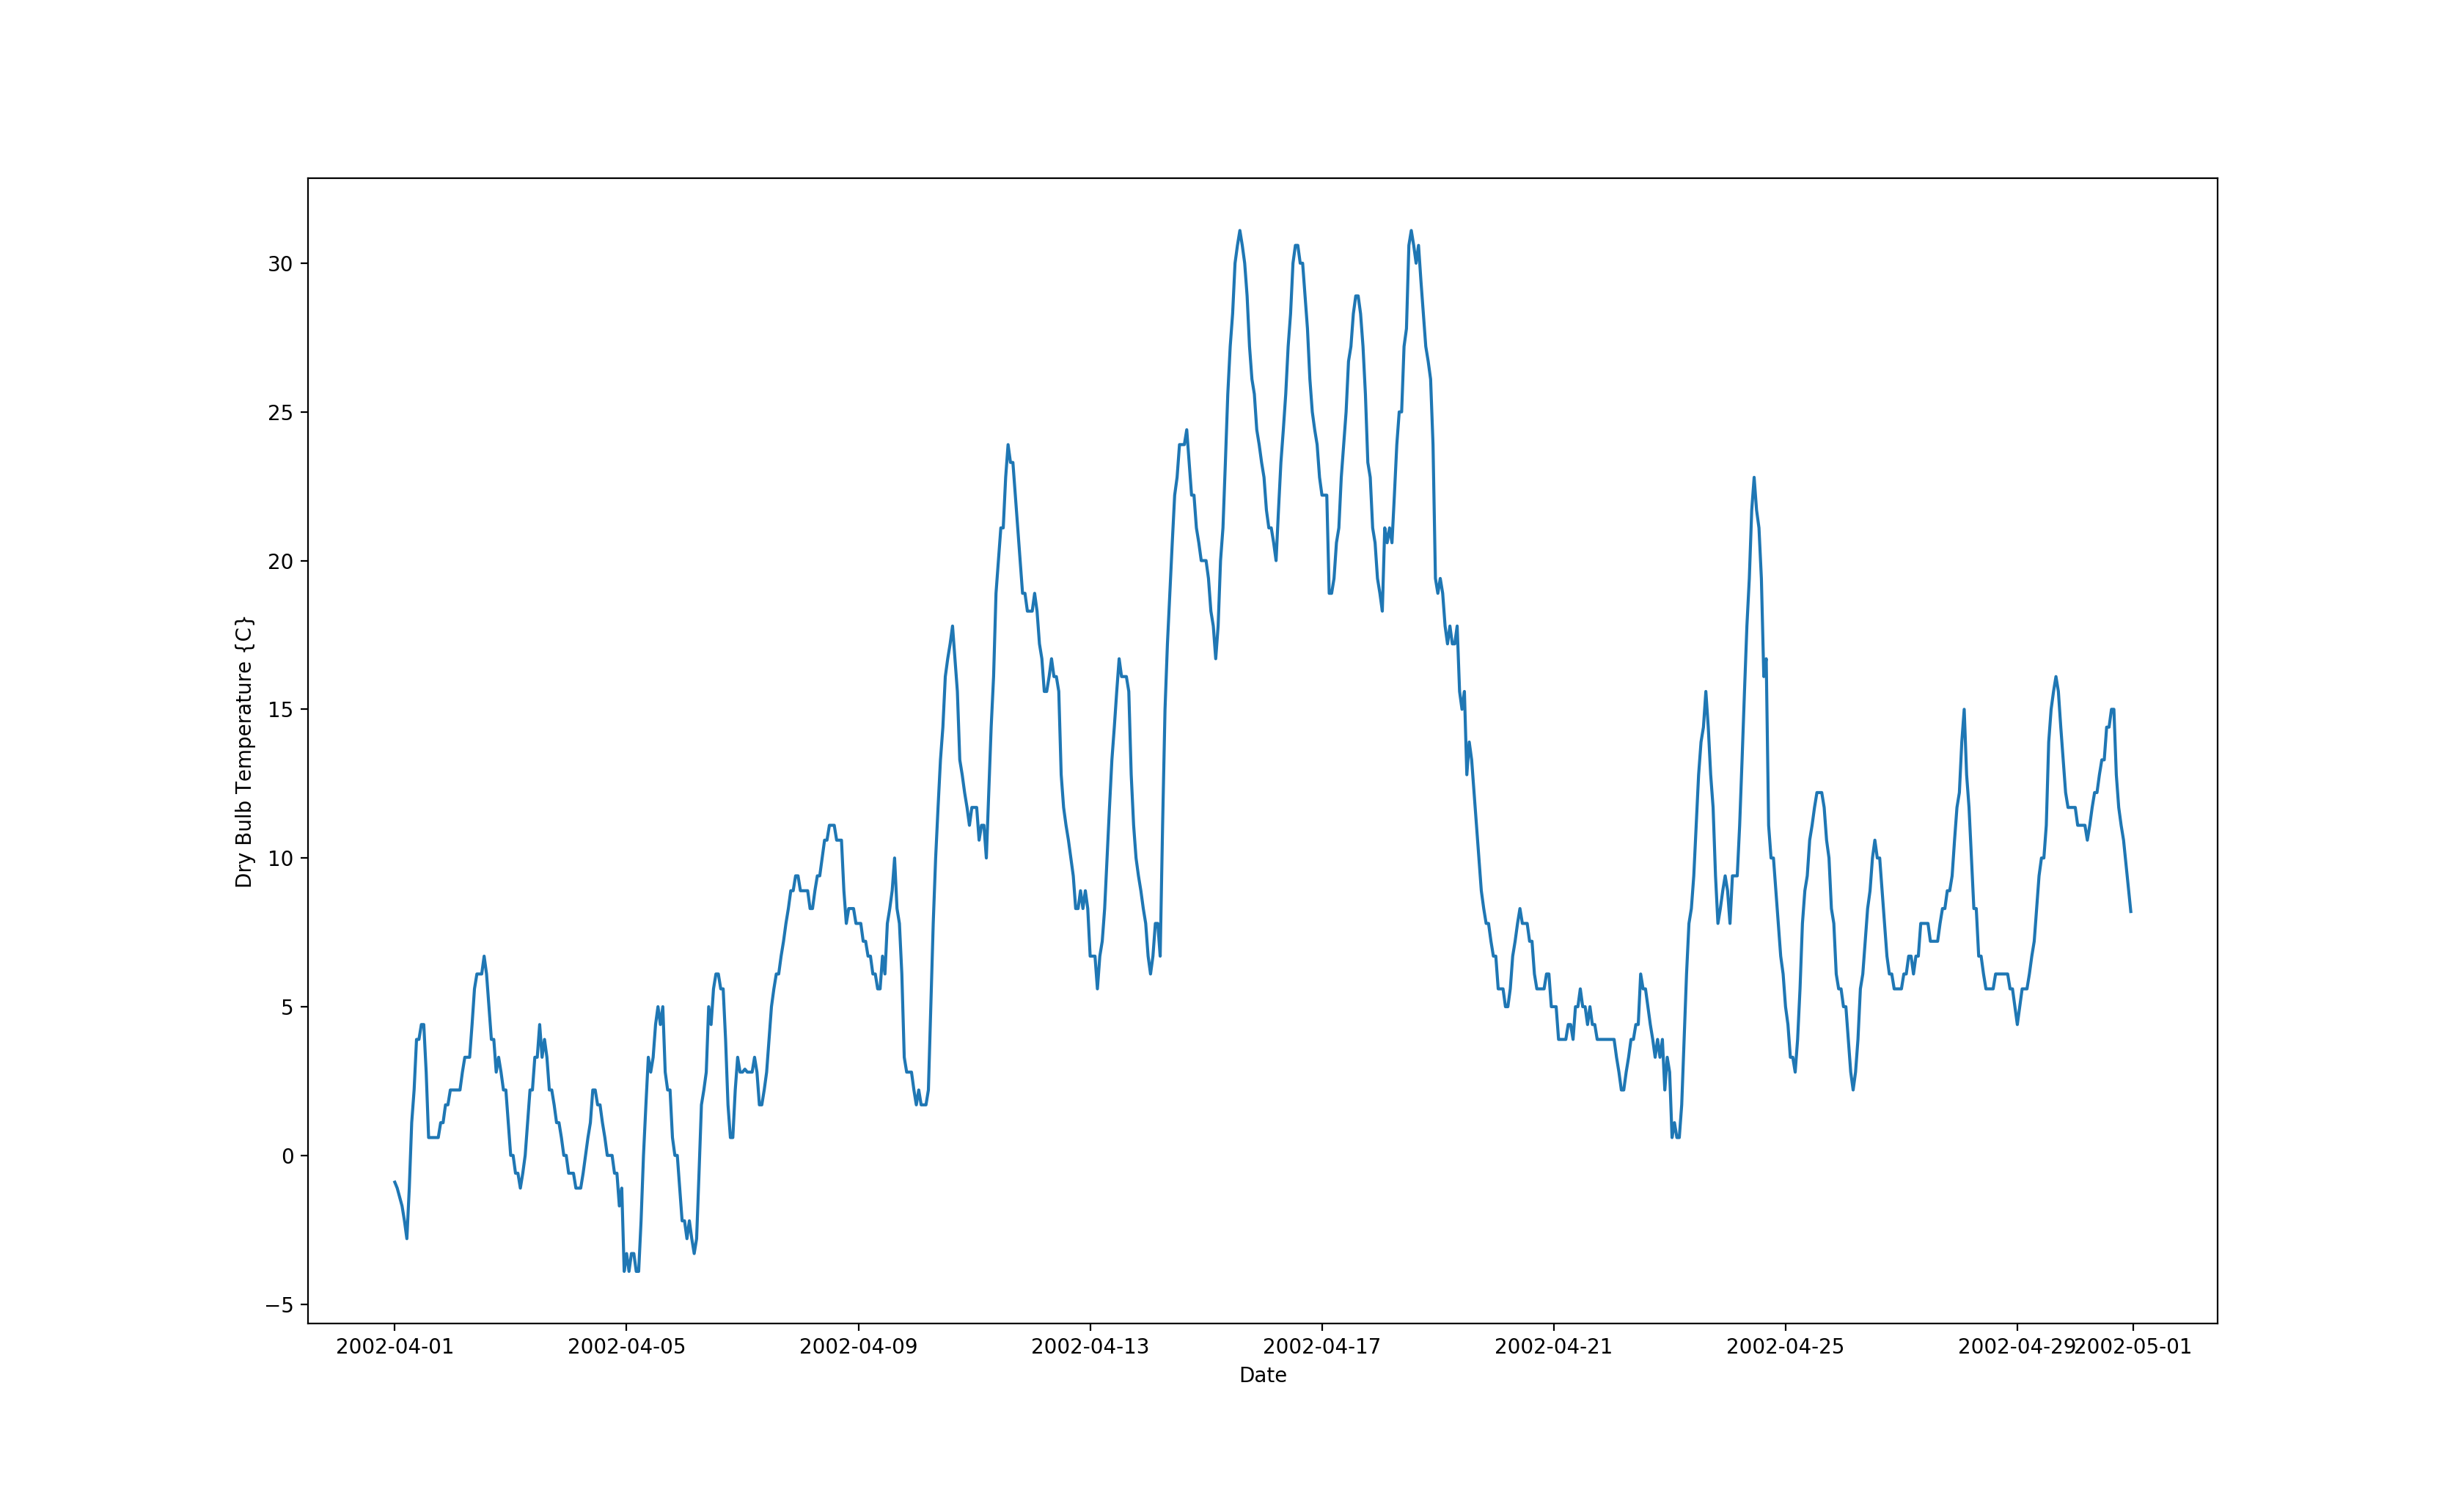Viewport: 2464px width, 1487px height.
Task: Select the y-axis tick label −5
Action: click(x=279, y=1305)
